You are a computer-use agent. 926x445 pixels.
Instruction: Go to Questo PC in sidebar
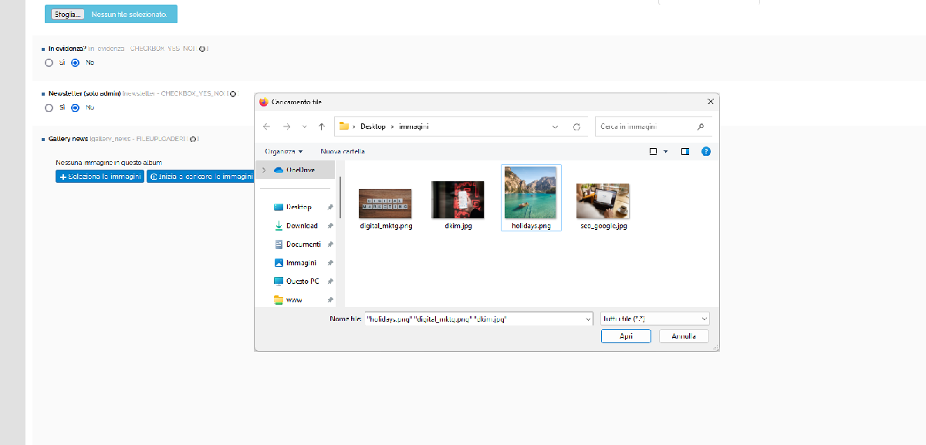[302, 281]
